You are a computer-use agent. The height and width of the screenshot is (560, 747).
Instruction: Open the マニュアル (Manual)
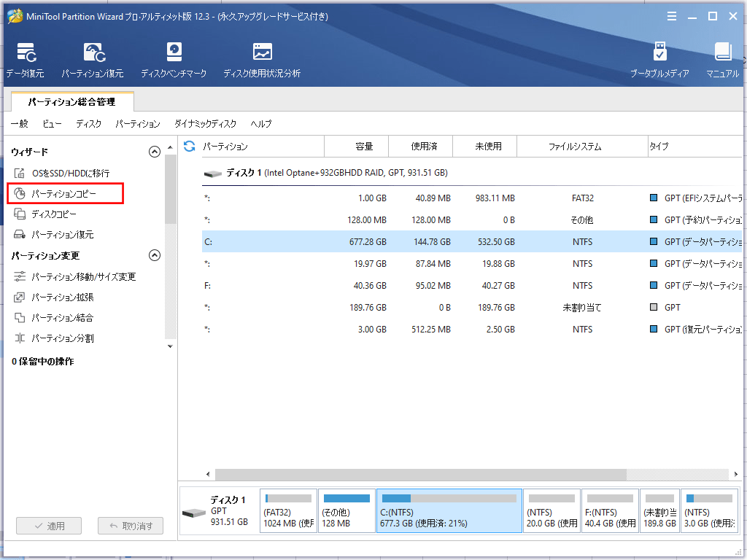[723, 60]
